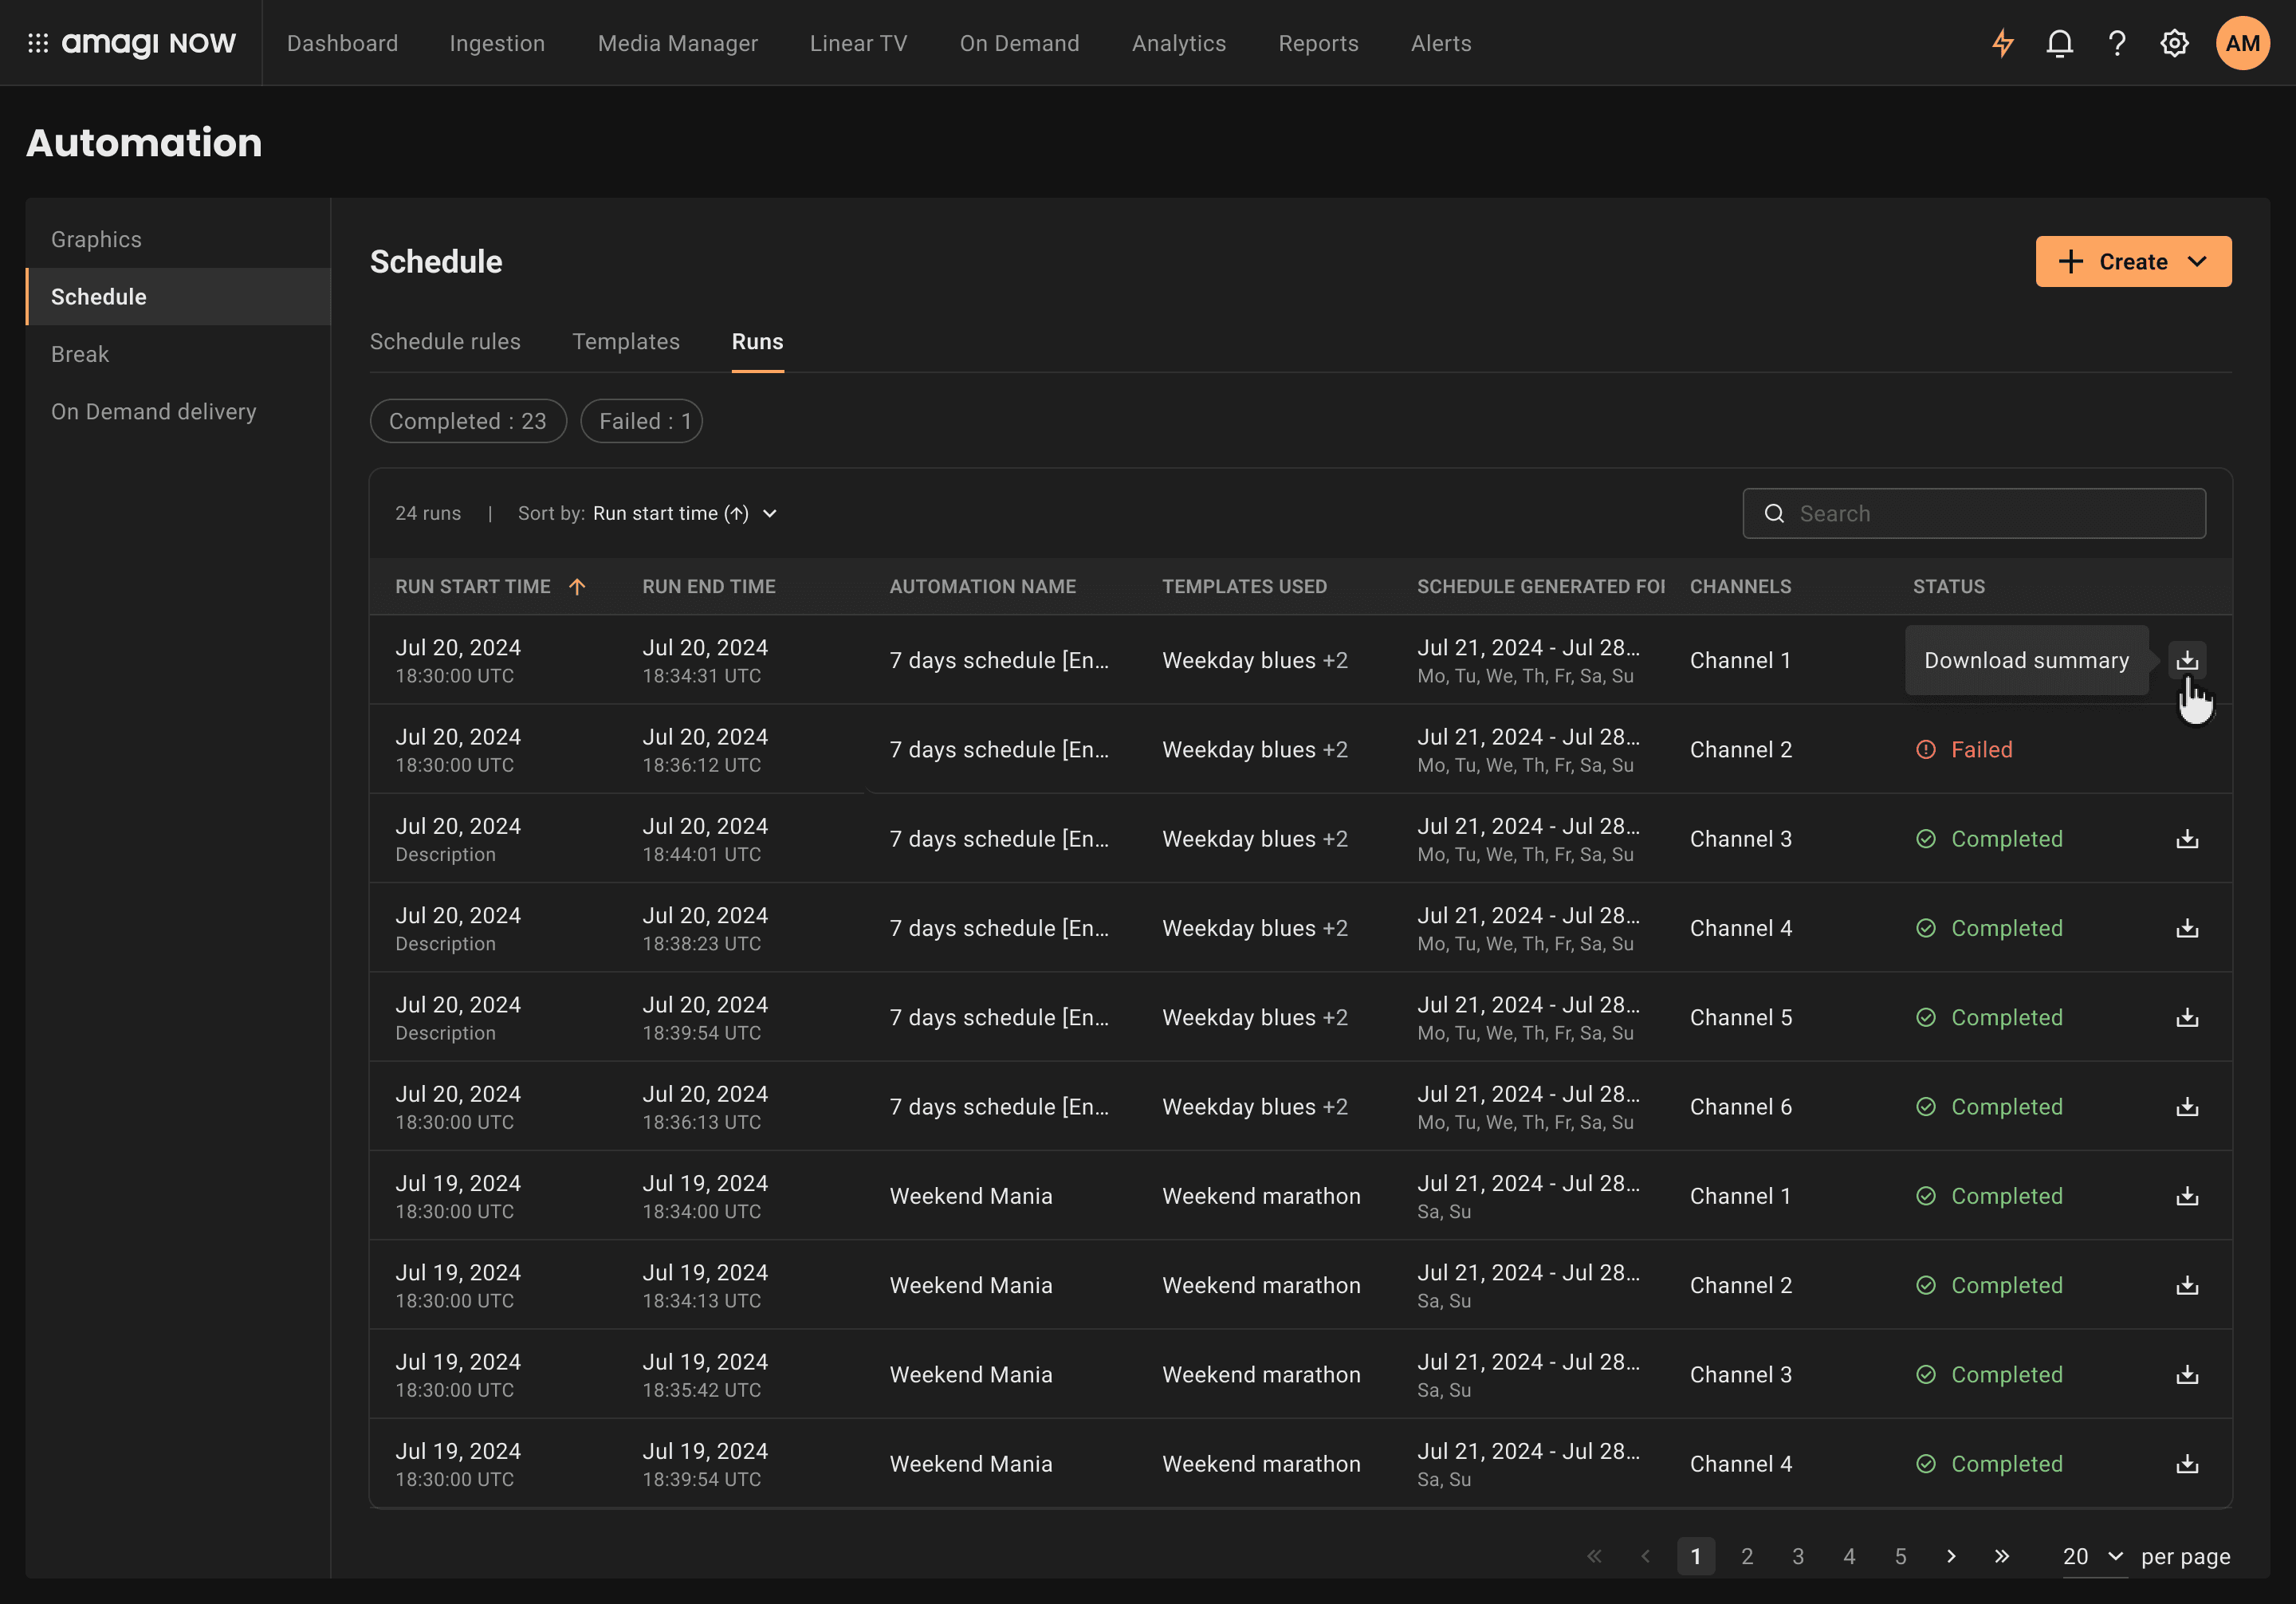The width and height of the screenshot is (2296, 1604).
Task: Click the lightning bolt quick actions icon
Action: coord(2002,43)
